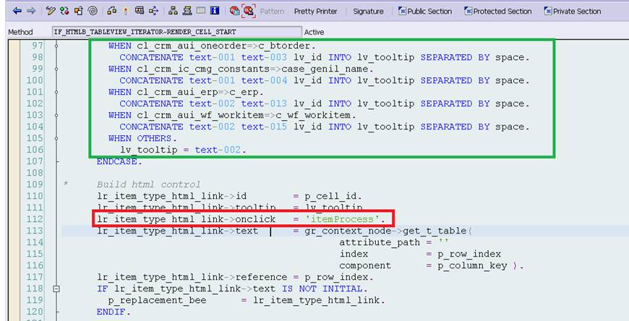629x321 pixels.
Task: Run the Pretty Printer
Action: point(316,12)
